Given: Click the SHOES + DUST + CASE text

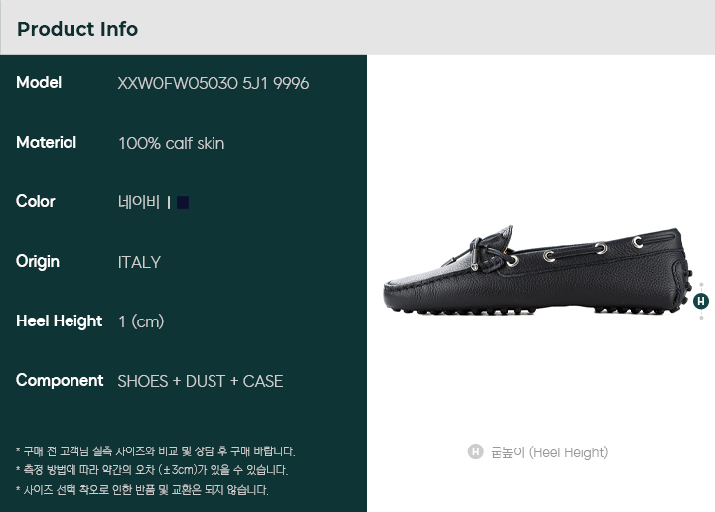Looking at the screenshot, I should (201, 381).
